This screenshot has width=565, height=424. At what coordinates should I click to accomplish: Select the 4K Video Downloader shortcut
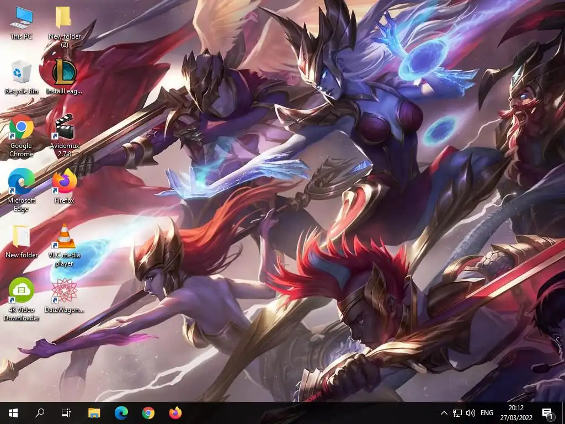(x=22, y=300)
